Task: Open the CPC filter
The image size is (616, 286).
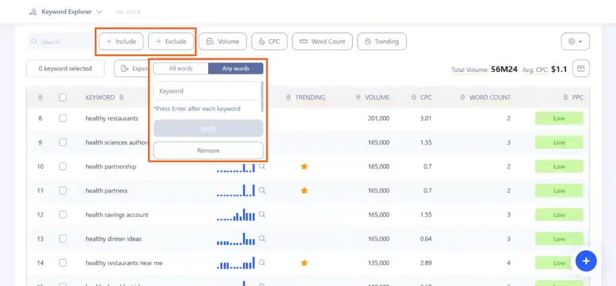Action: pyautogui.click(x=269, y=42)
